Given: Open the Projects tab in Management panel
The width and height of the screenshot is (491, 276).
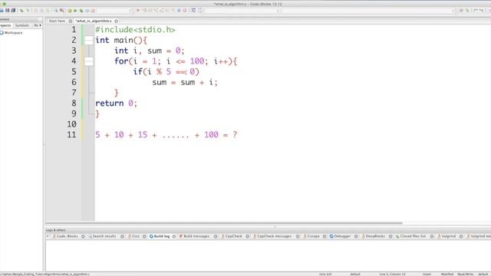Looking at the screenshot, I should point(5,25).
